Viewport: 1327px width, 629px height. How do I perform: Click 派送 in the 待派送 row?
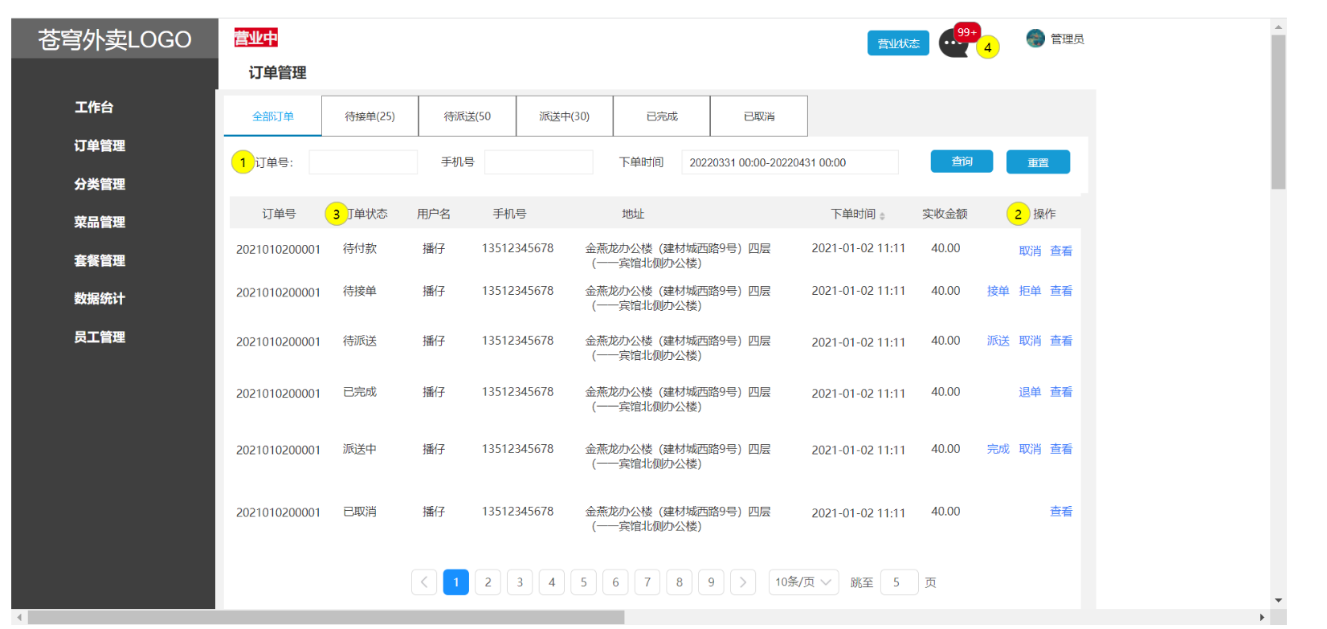[x=998, y=341]
